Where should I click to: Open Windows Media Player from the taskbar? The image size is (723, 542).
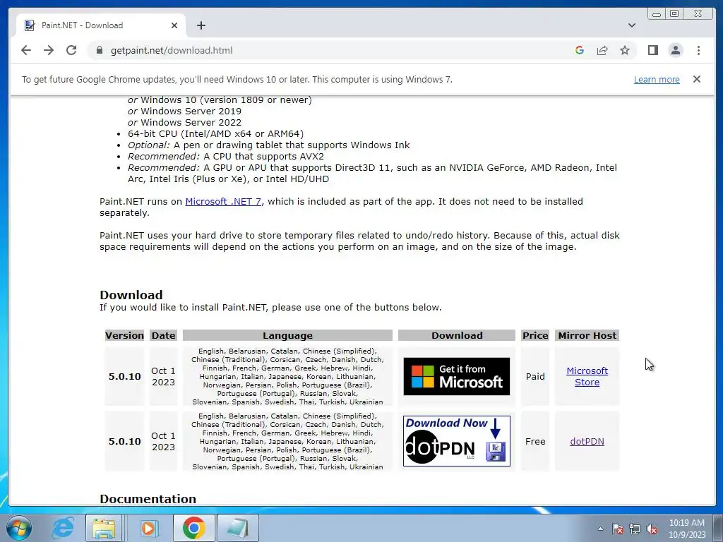click(148, 528)
